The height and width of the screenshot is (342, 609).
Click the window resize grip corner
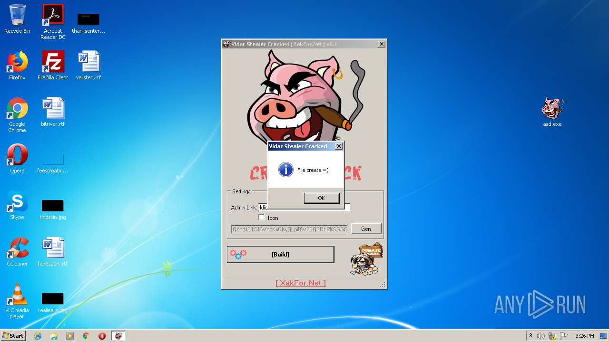pyautogui.click(x=383, y=285)
